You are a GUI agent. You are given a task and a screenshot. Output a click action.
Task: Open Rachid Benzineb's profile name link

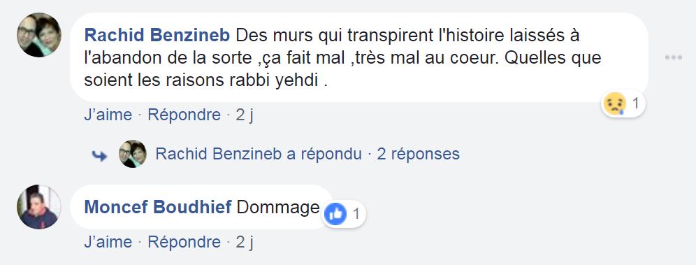coord(157,35)
